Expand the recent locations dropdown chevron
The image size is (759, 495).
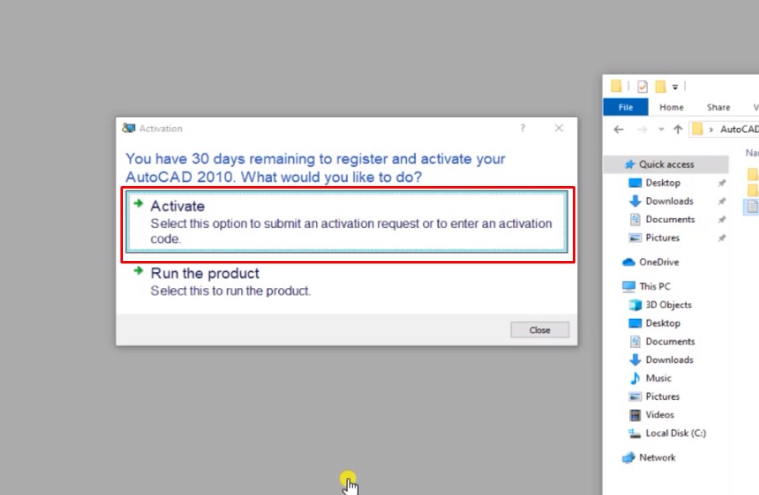pyautogui.click(x=660, y=130)
